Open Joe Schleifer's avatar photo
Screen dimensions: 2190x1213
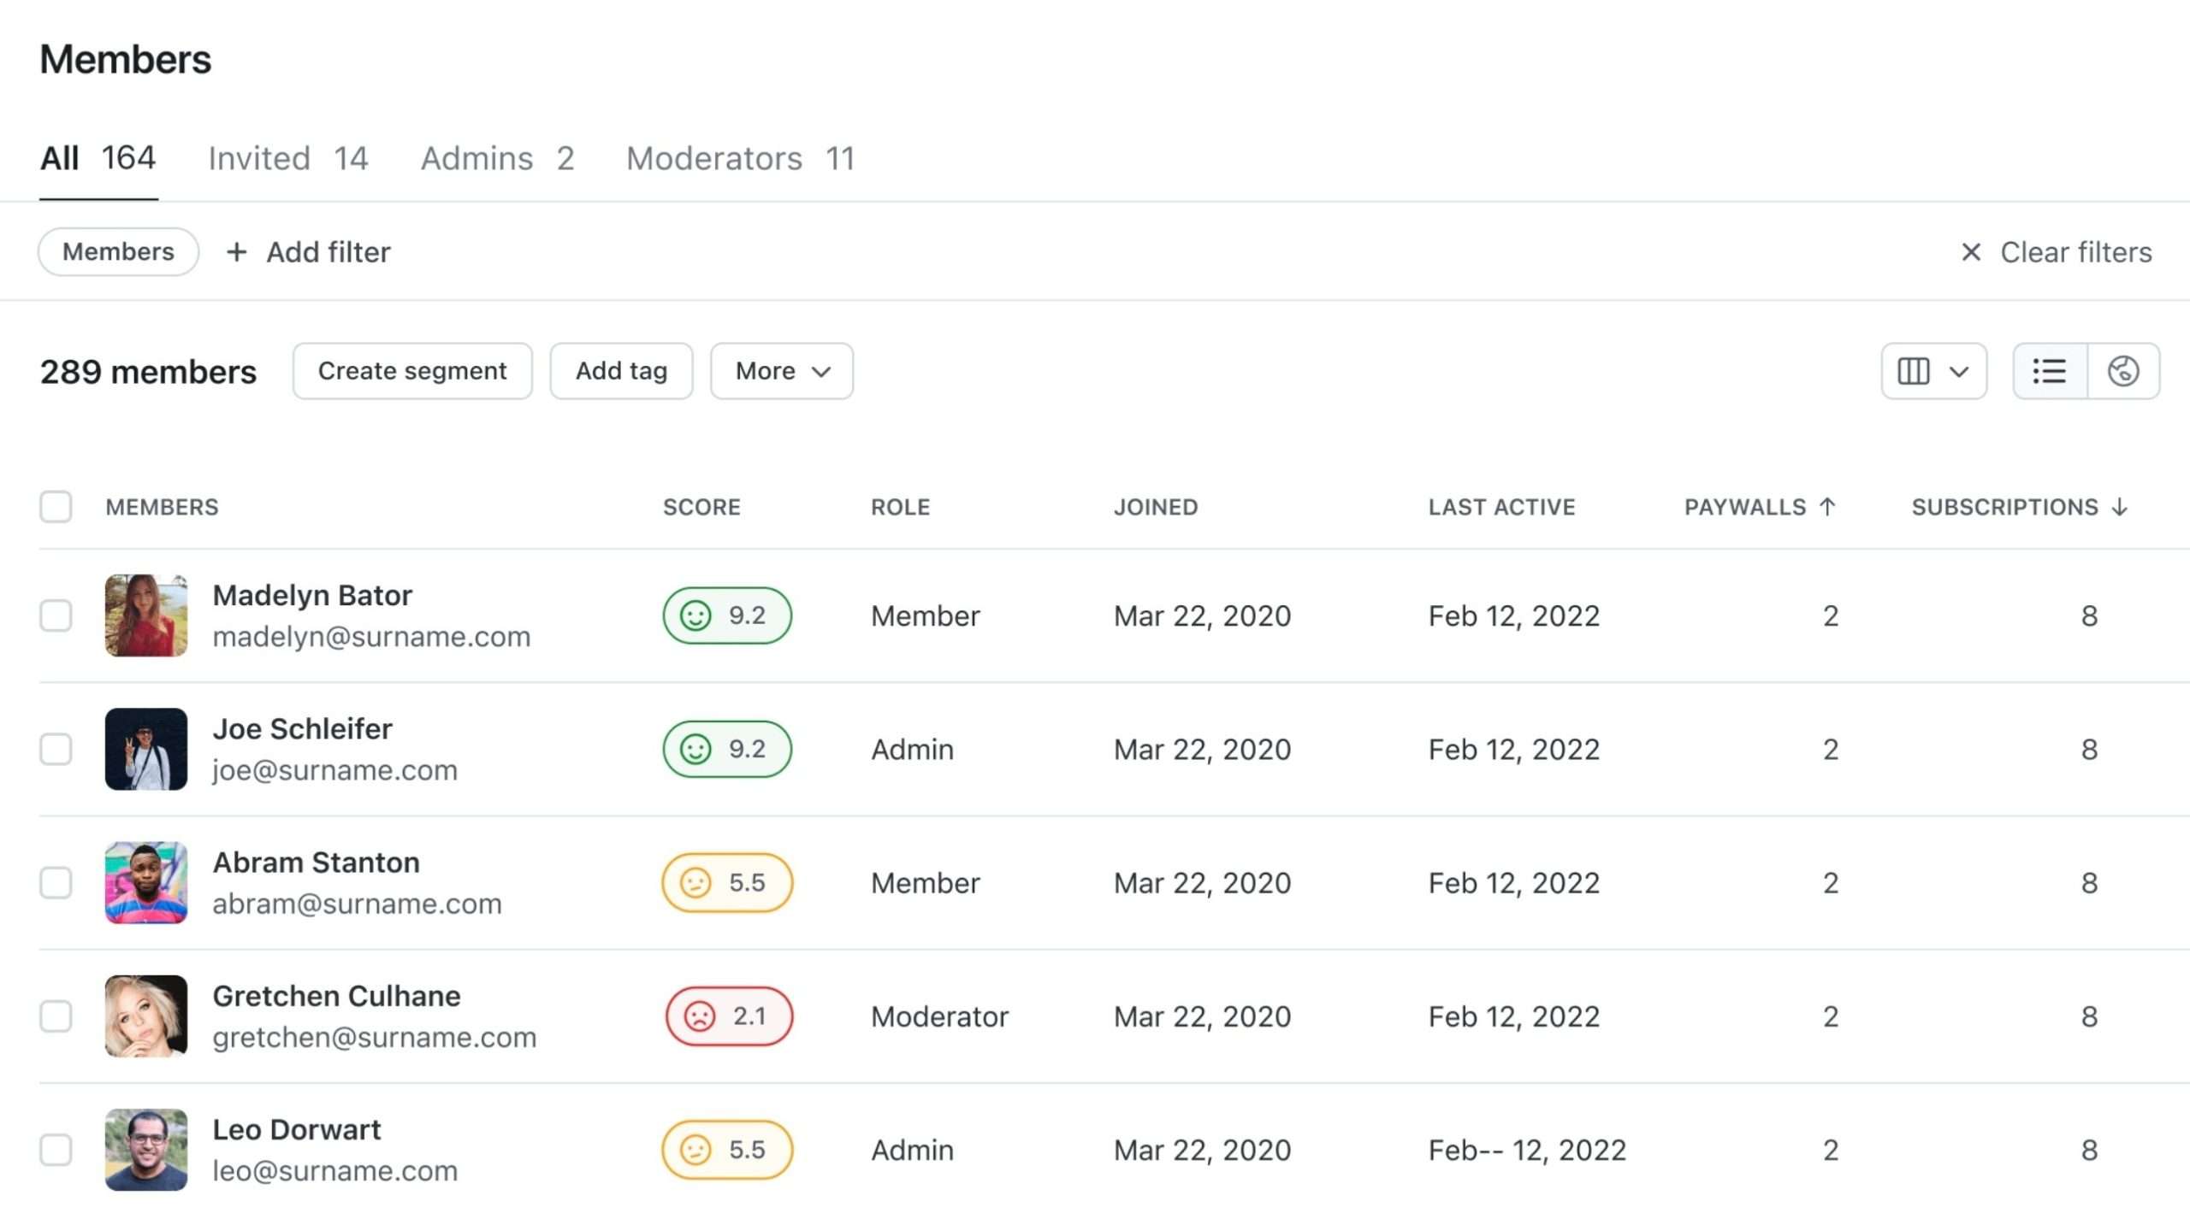pyautogui.click(x=146, y=749)
